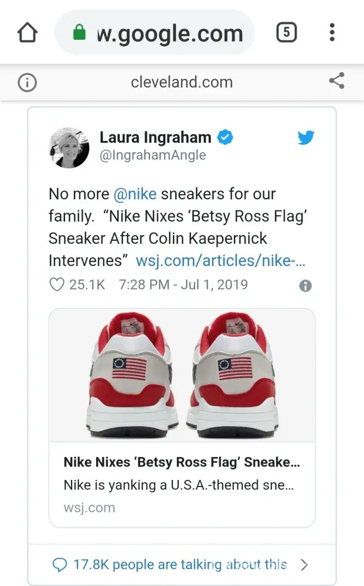Open the tab switcher showing 5 tabs
This screenshot has width=364, height=586.
pos(286,33)
